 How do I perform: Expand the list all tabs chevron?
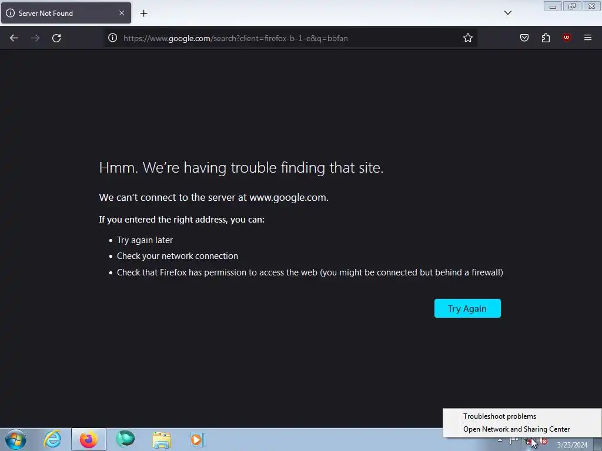coord(507,13)
